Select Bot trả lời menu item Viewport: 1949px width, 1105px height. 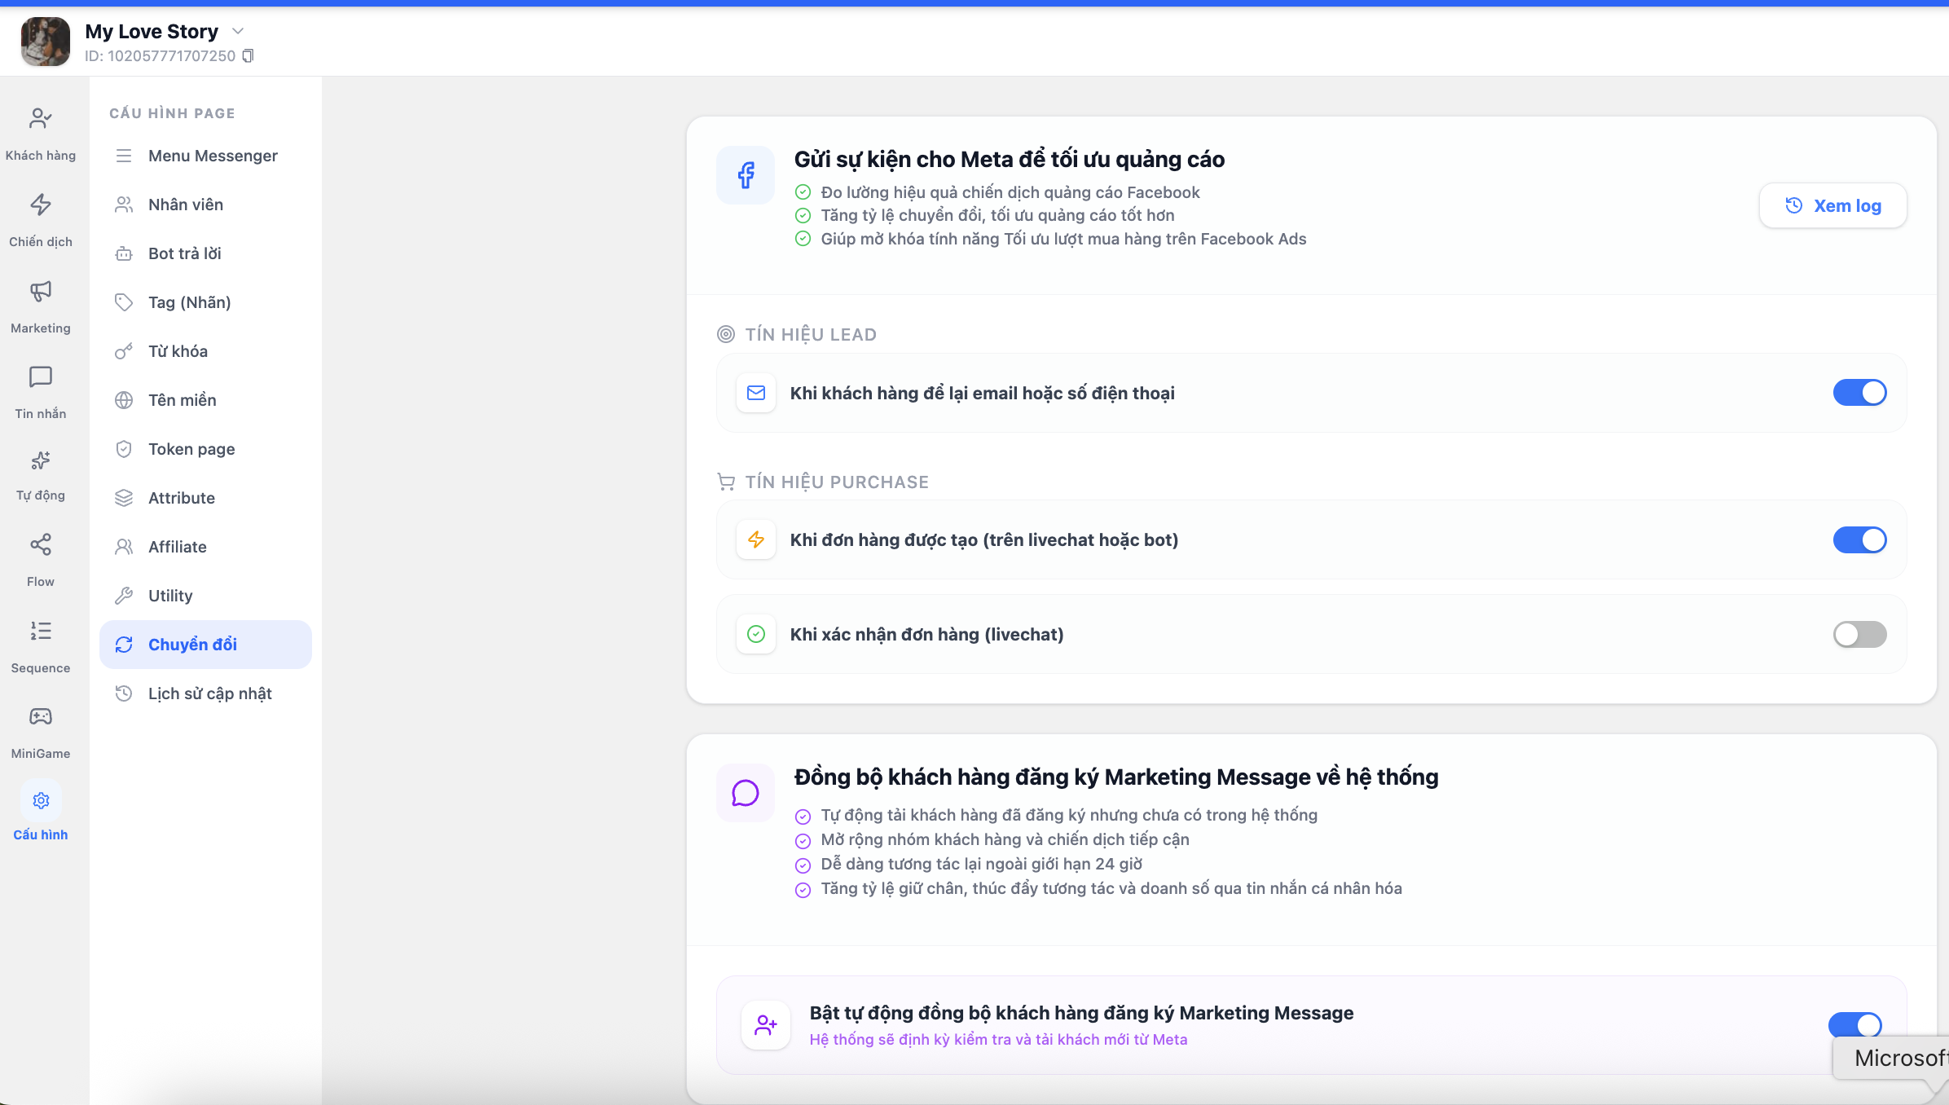[184, 253]
